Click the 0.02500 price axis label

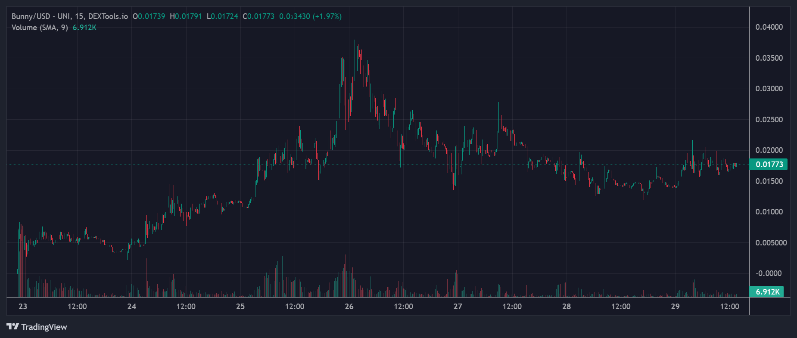pos(769,120)
